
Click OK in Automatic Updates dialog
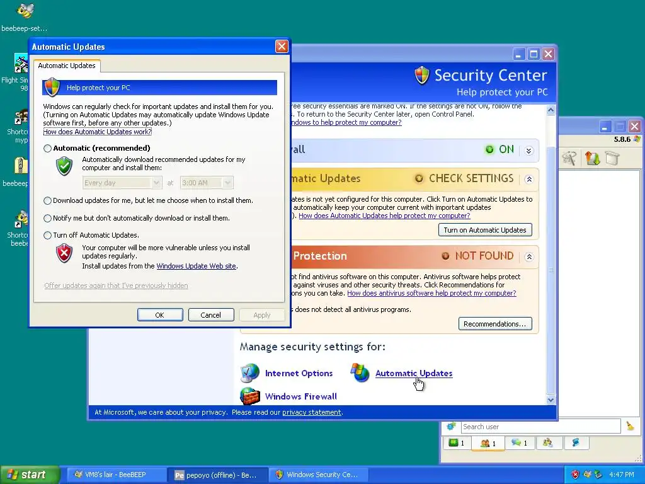pyautogui.click(x=160, y=315)
